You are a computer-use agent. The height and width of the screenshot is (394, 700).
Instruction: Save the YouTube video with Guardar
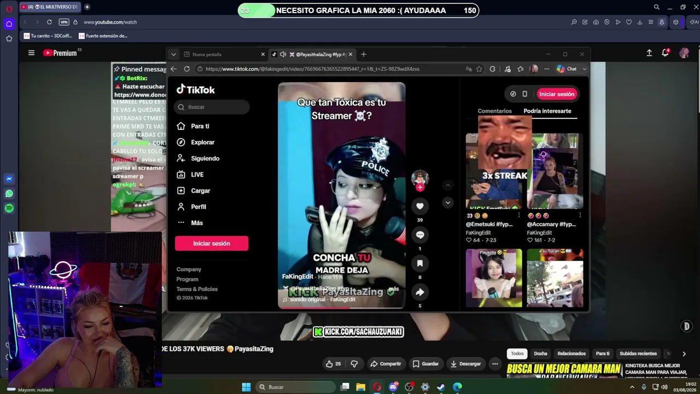pyautogui.click(x=425, y=364)
